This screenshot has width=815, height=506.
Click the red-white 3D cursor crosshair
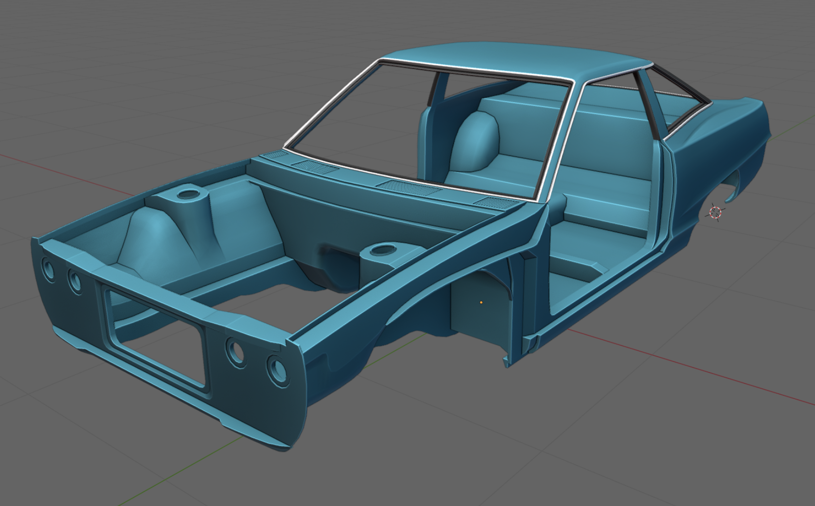715,213
